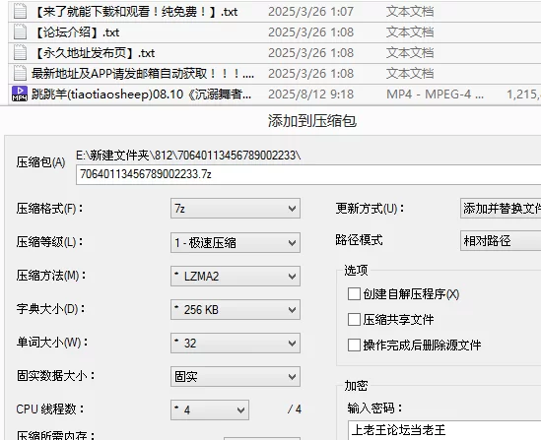The width and height of the screenshot is (541, 440).
Task: Open the 压缩格式 dropdown showing 7z
Action: click(236, 209)
